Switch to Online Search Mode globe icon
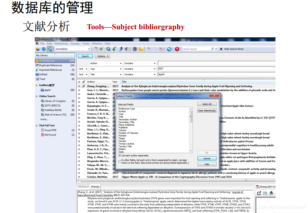Viewport: 308px width, 213px height. point(43,49)
